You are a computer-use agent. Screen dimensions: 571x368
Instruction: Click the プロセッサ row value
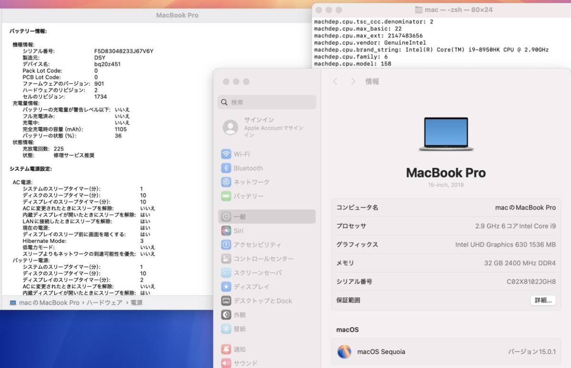click(x=515, y=226)
